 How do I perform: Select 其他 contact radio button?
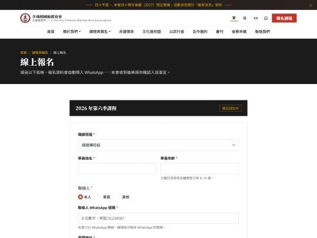119,197
